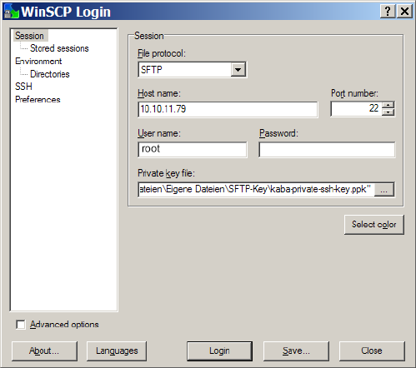Open the File protocol dropdown arrow
The image size is (416, 368).
pos(238,69)
